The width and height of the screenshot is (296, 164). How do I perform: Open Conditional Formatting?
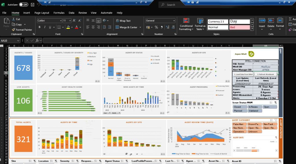[186, 24]
